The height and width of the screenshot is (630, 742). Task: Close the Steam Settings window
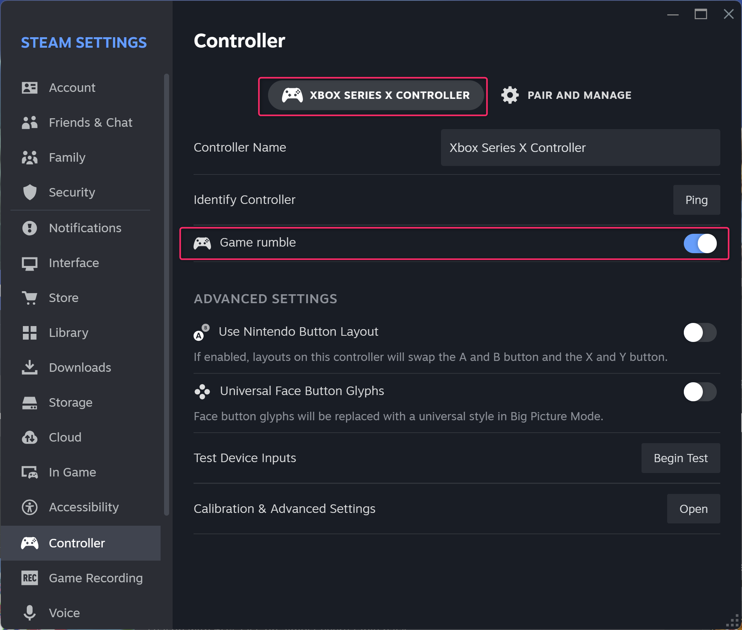[728, 14]
